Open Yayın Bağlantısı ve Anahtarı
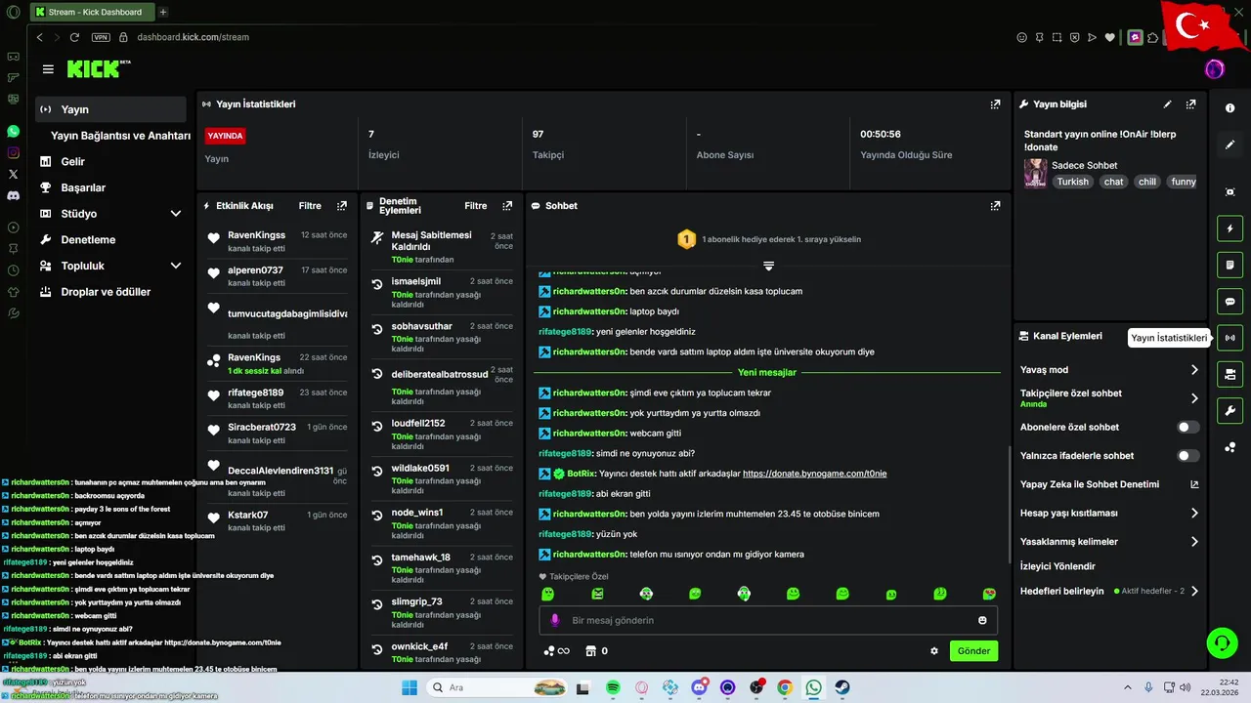The width and height of the screenshot is (1251, 703). (120, 136)
